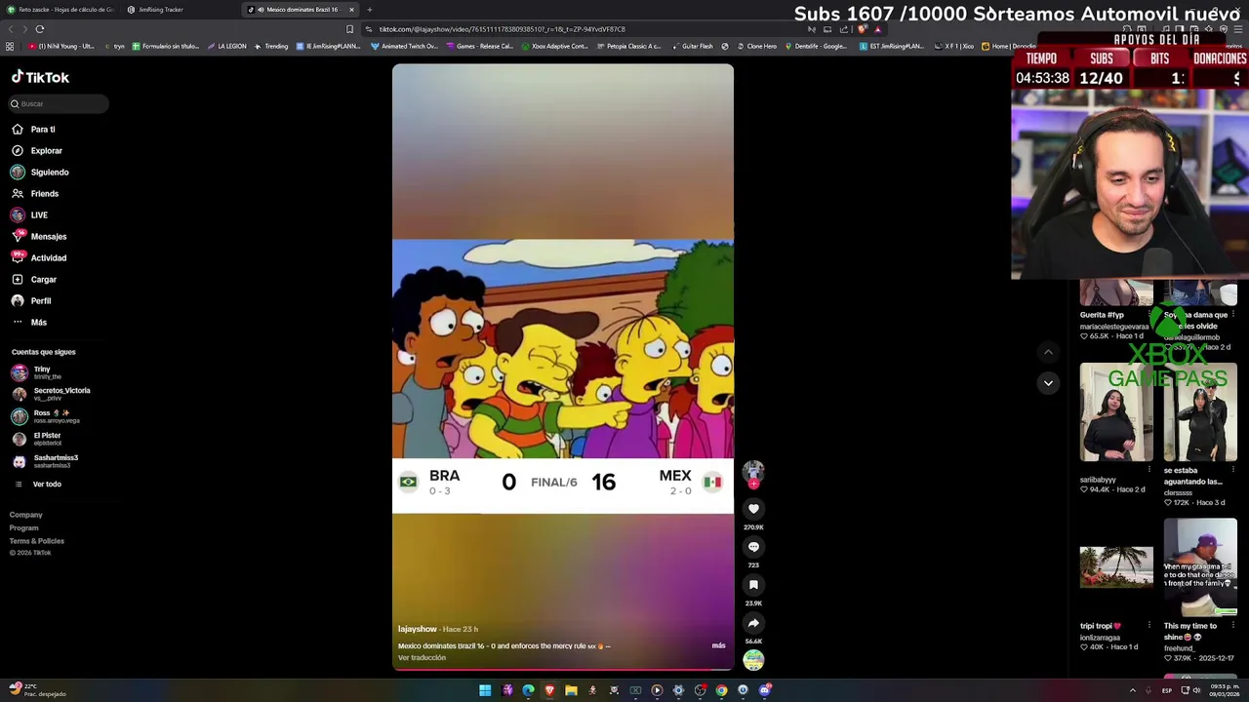Open the spinning sound disc icon
Screen dimensions: 1249x702
point(753,660)
